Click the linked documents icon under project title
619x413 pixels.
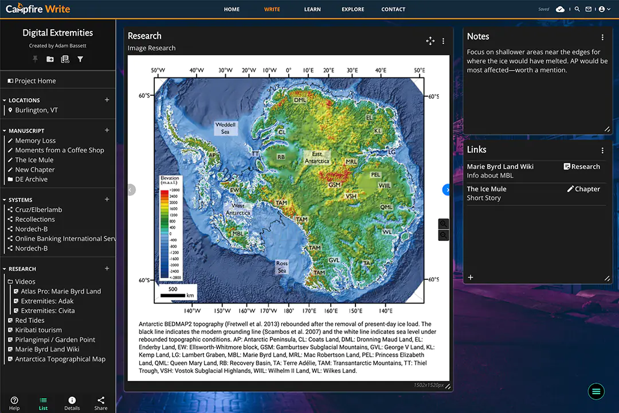click(x=65, y=59)
